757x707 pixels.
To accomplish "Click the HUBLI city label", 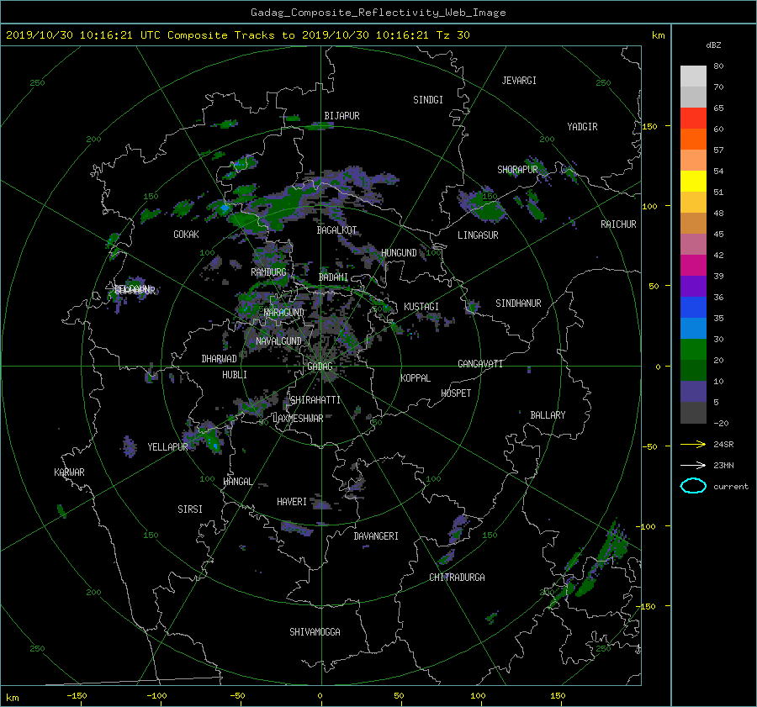I will coord(235,375).
